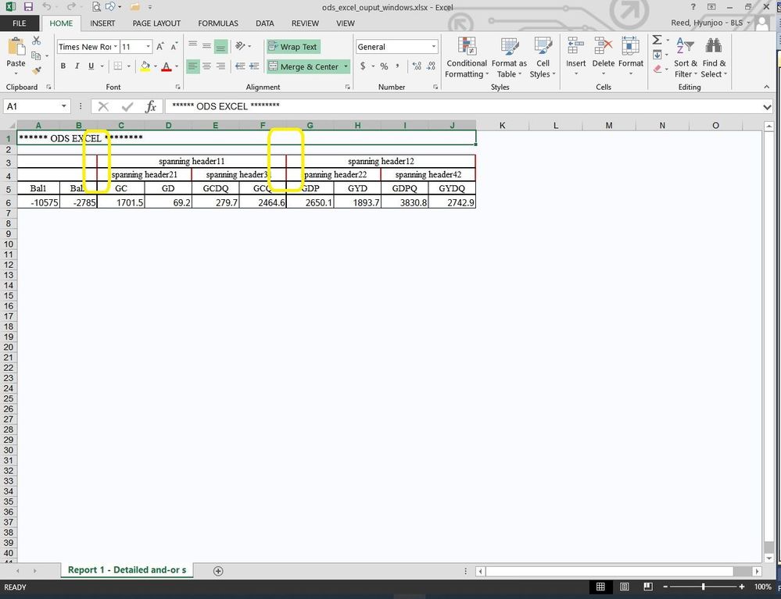
Task: Click the Clear eraser icon
Action: pyautogui.click(x=657, y=70)
